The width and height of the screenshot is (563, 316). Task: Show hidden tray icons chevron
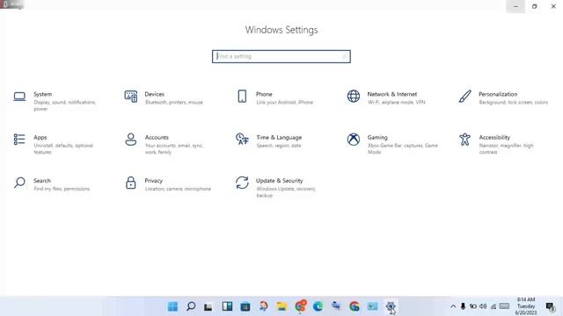pos(453,306)
